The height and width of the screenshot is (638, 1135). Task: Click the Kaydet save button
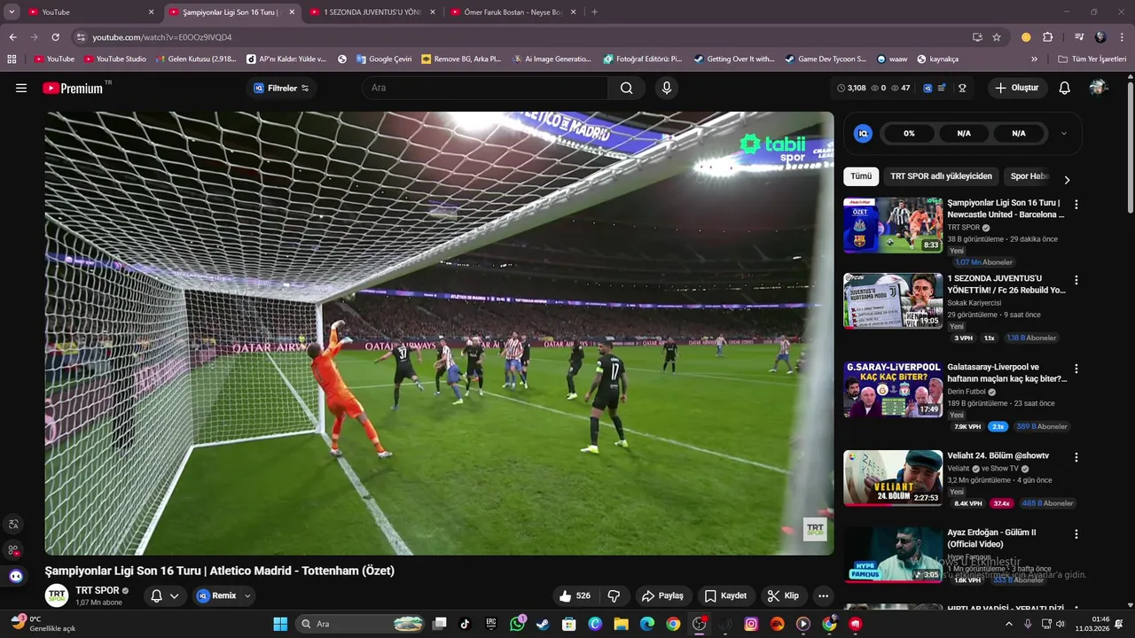(725, 595)
